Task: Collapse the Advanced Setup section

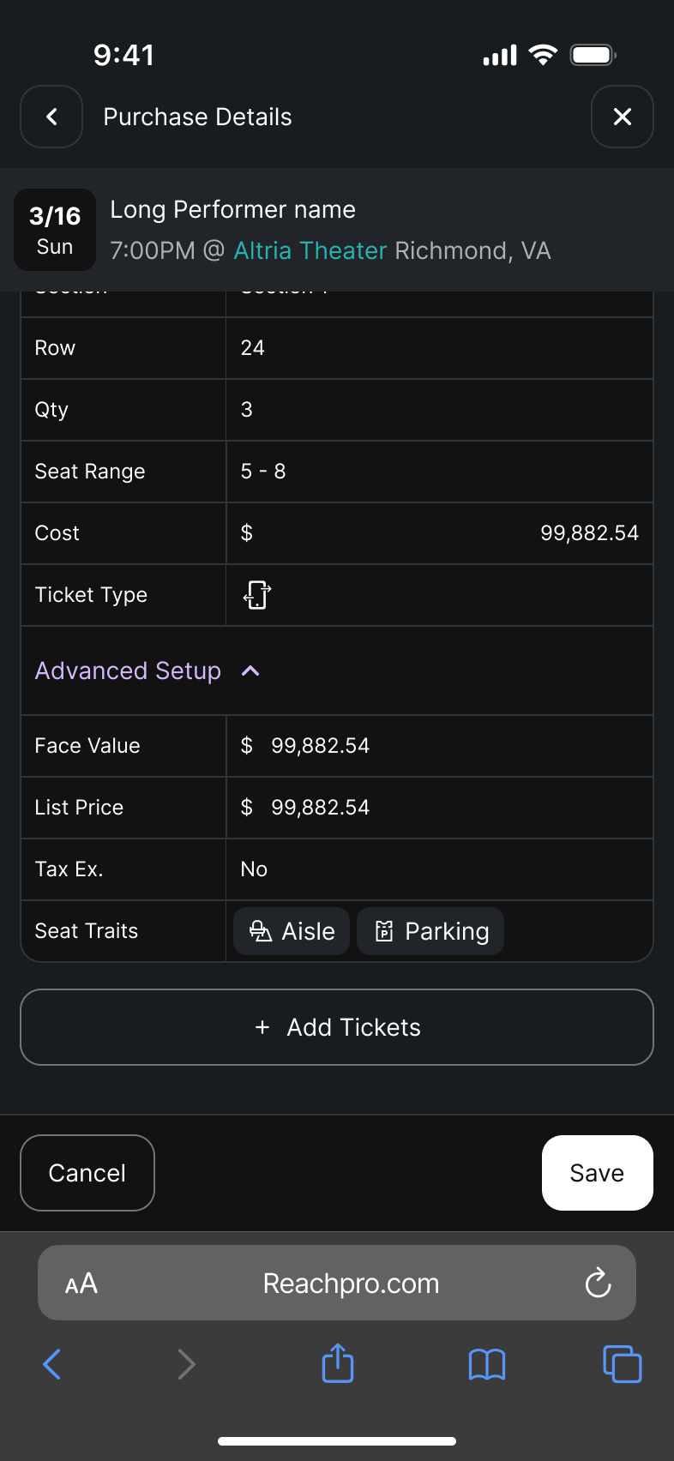Action: click(250, 670)
